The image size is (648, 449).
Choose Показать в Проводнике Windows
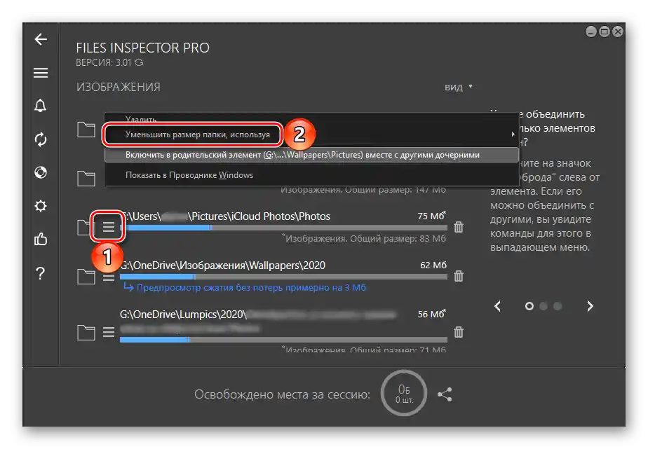tap(189, 175)
